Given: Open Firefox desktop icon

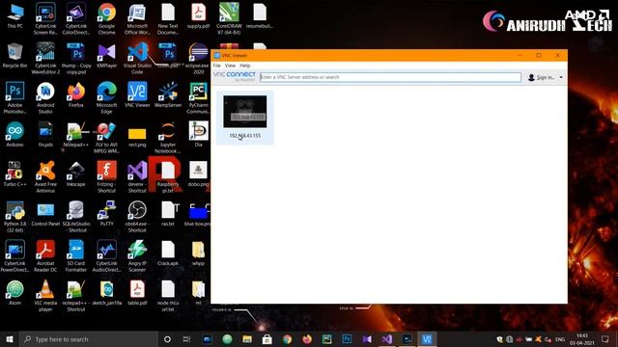Looking at the screenshot, I should pyautogui.click(x=76, y=94).
